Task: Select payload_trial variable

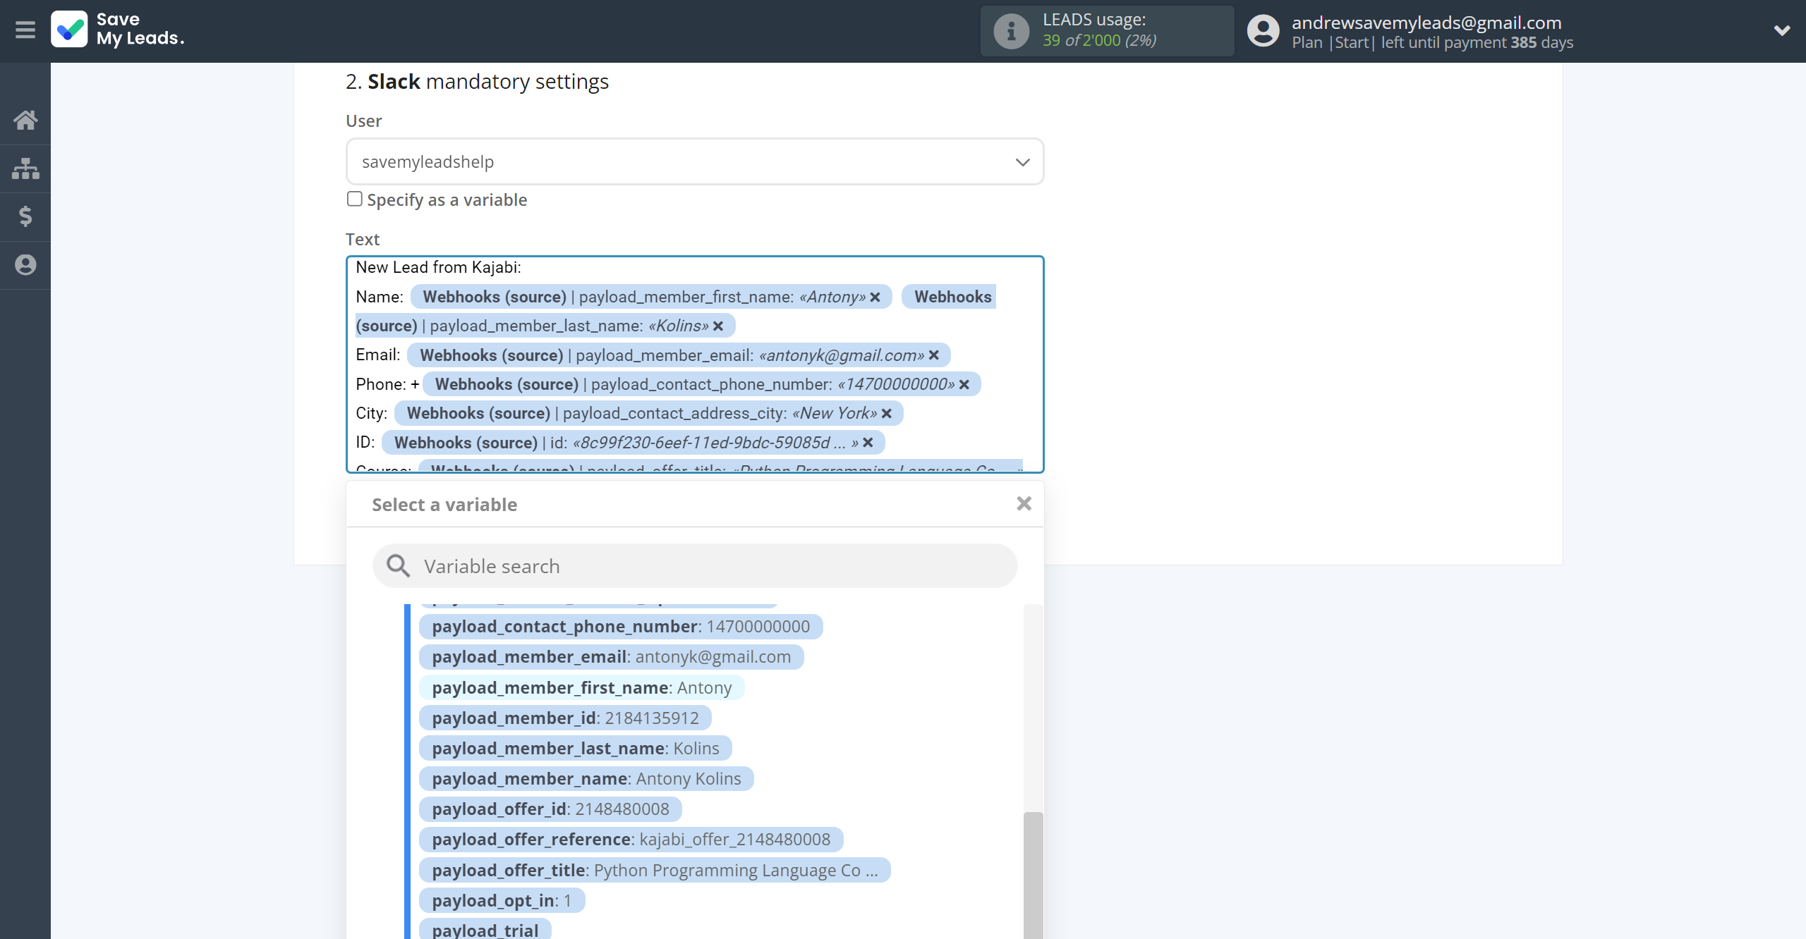Action: coord(485,929)
